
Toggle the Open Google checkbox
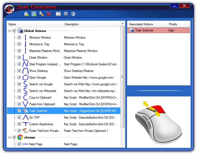click(19, 78)
